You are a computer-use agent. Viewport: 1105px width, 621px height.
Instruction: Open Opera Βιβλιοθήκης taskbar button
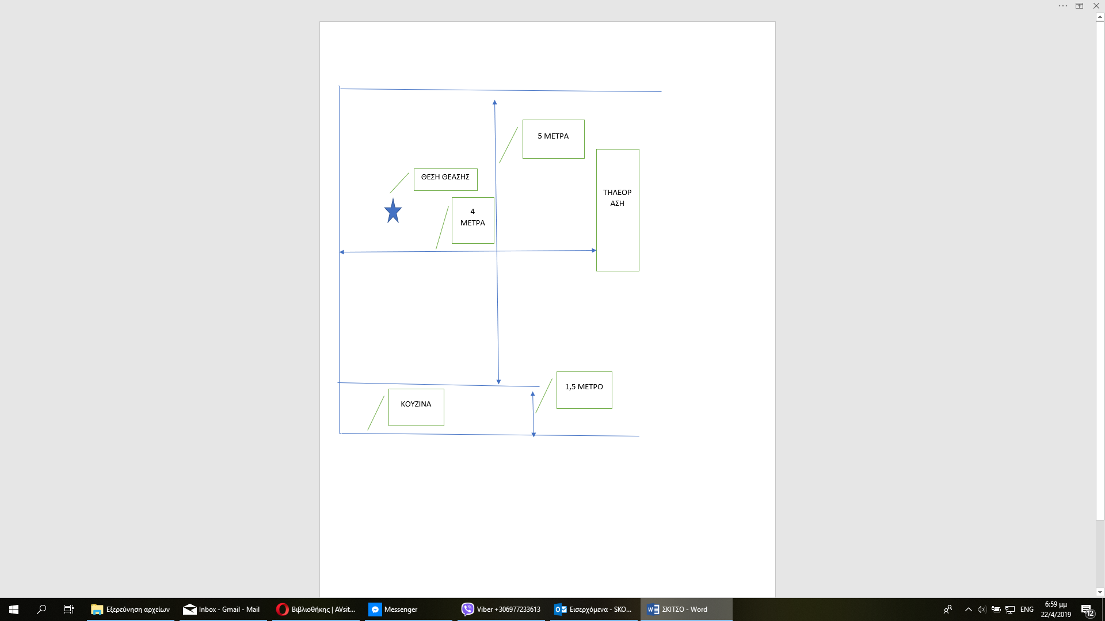click(316, 609)
